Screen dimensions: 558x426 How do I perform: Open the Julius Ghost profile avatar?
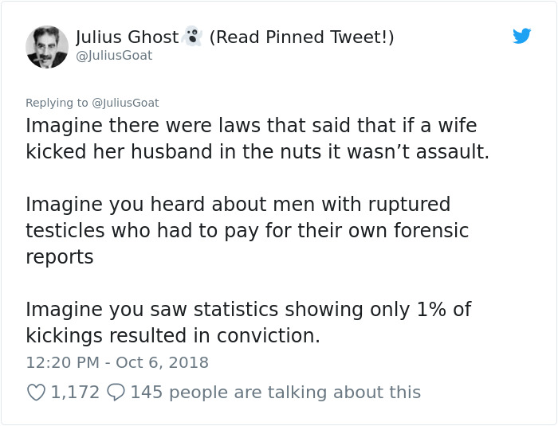coord(47,46)
